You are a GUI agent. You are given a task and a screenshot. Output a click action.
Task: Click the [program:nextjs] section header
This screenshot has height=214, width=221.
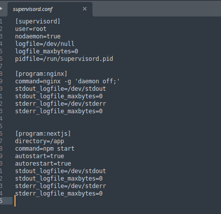point(43,134)
